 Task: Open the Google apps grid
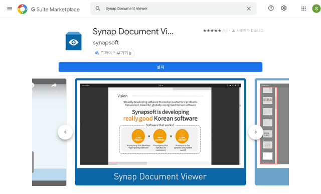tap(303, 9)
